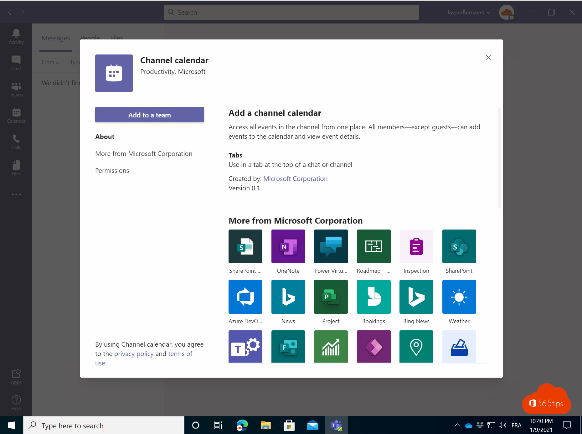
Task: Open the Windows Start menu
Action: click(x=12, y=425)
